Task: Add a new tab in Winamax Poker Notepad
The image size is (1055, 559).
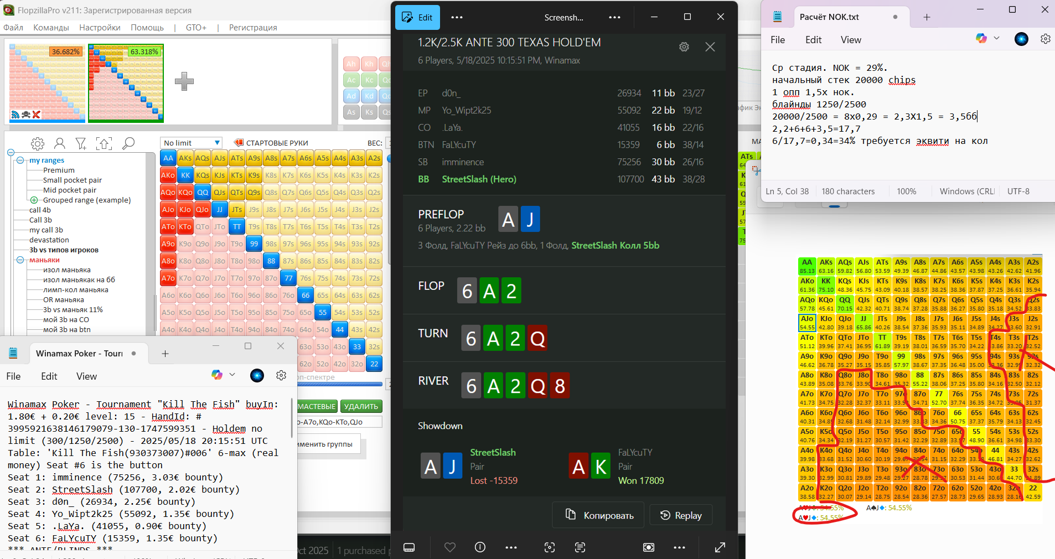Action: (x=165, y=354)
